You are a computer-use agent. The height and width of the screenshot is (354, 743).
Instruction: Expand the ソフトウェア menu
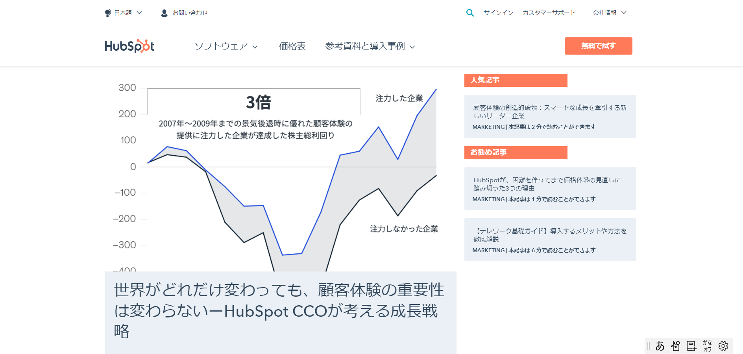point(226,46)
